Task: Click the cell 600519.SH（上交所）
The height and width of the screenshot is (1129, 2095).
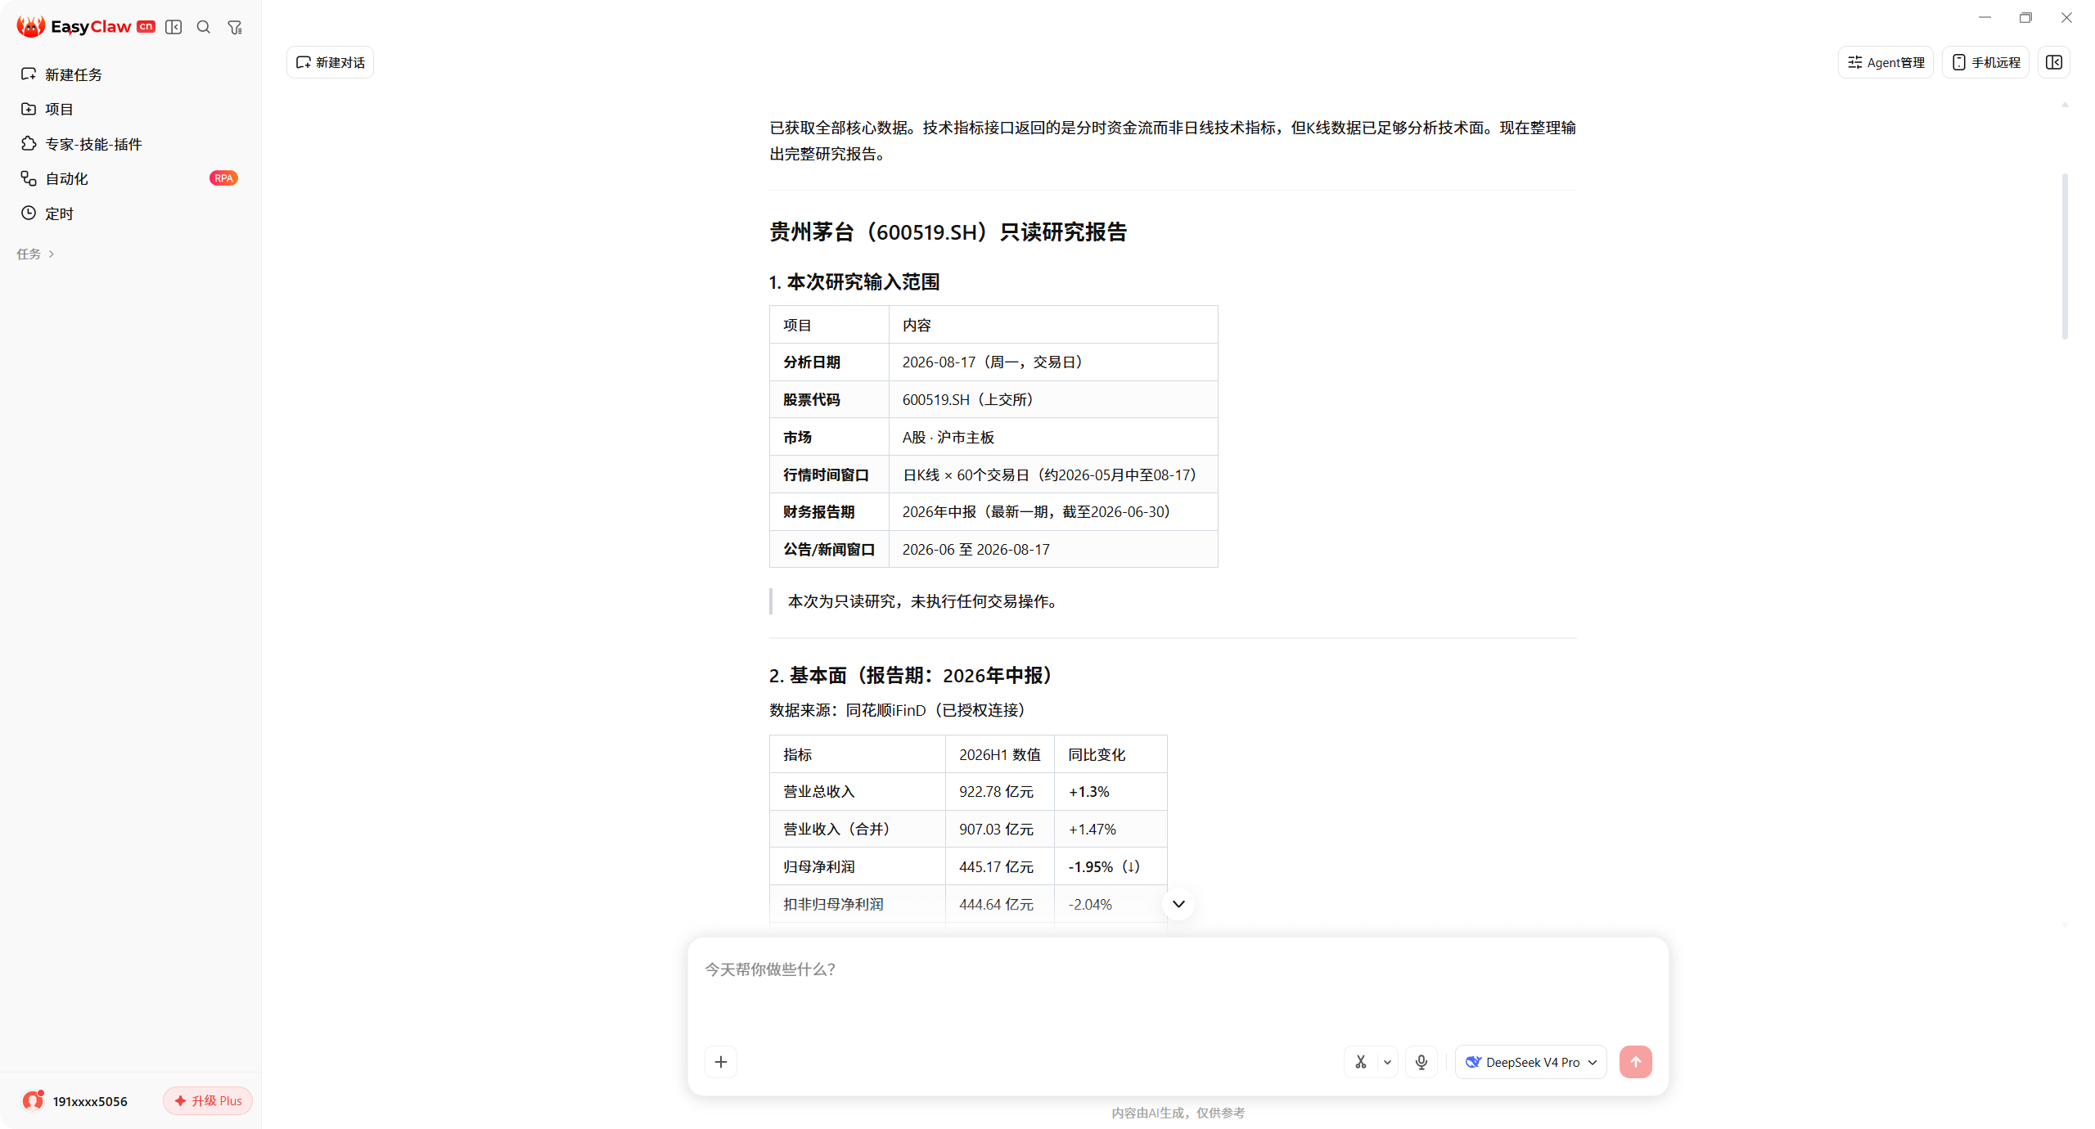Action: click(x=1053, y=399)
